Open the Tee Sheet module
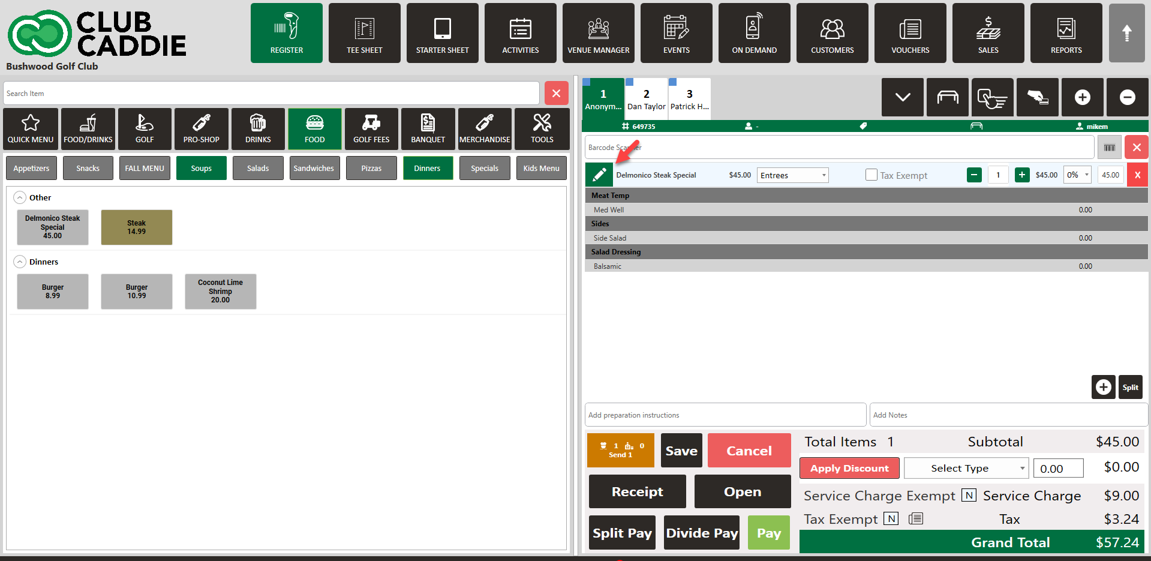 (364, 33)
